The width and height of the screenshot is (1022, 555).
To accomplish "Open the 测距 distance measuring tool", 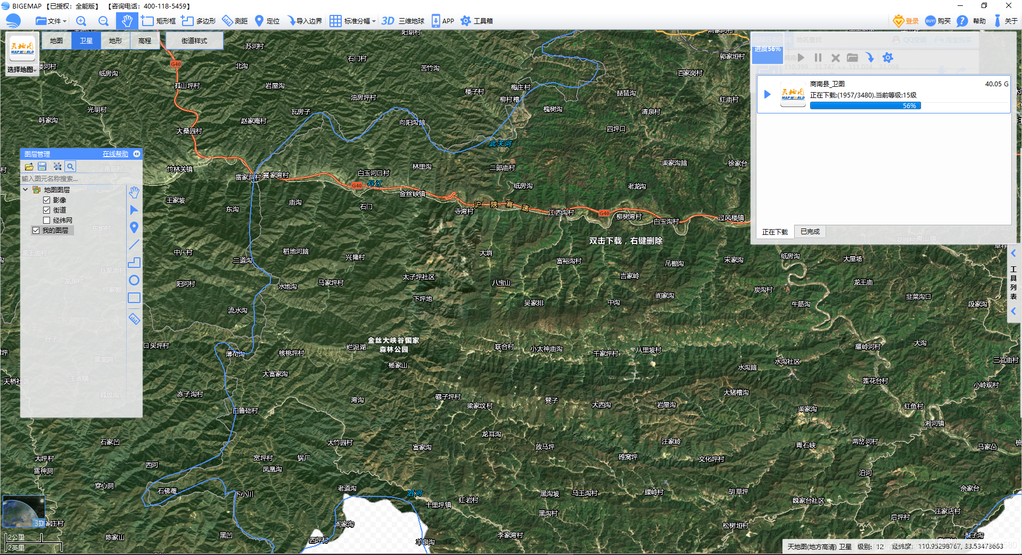I will point(235,21).
